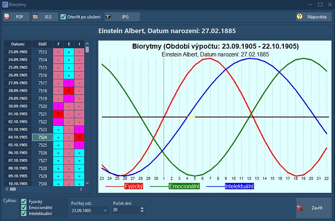The image size is (335, 221).
Task: Select the row for 28.09.1905
Action: [18, 91]
